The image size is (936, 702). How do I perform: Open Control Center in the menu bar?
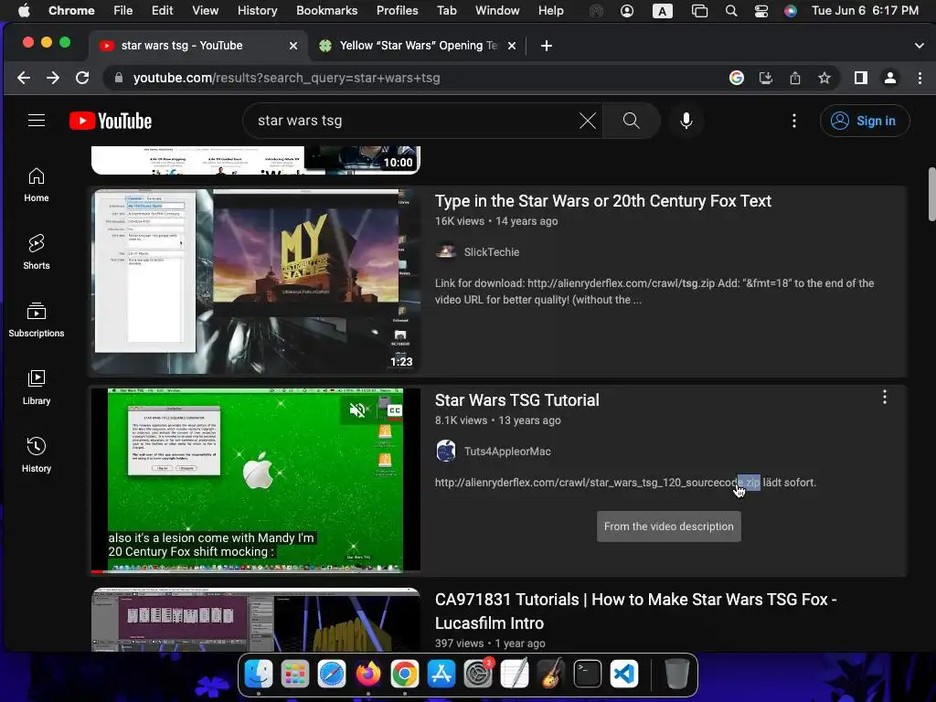point(760,11)
